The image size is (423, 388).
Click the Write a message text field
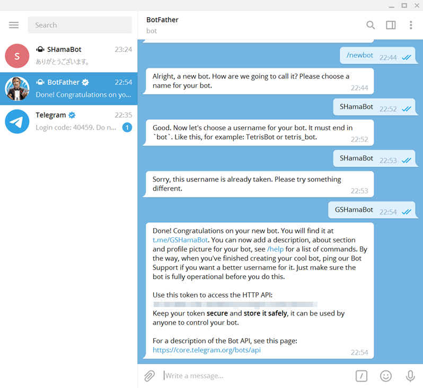point(254,376)
